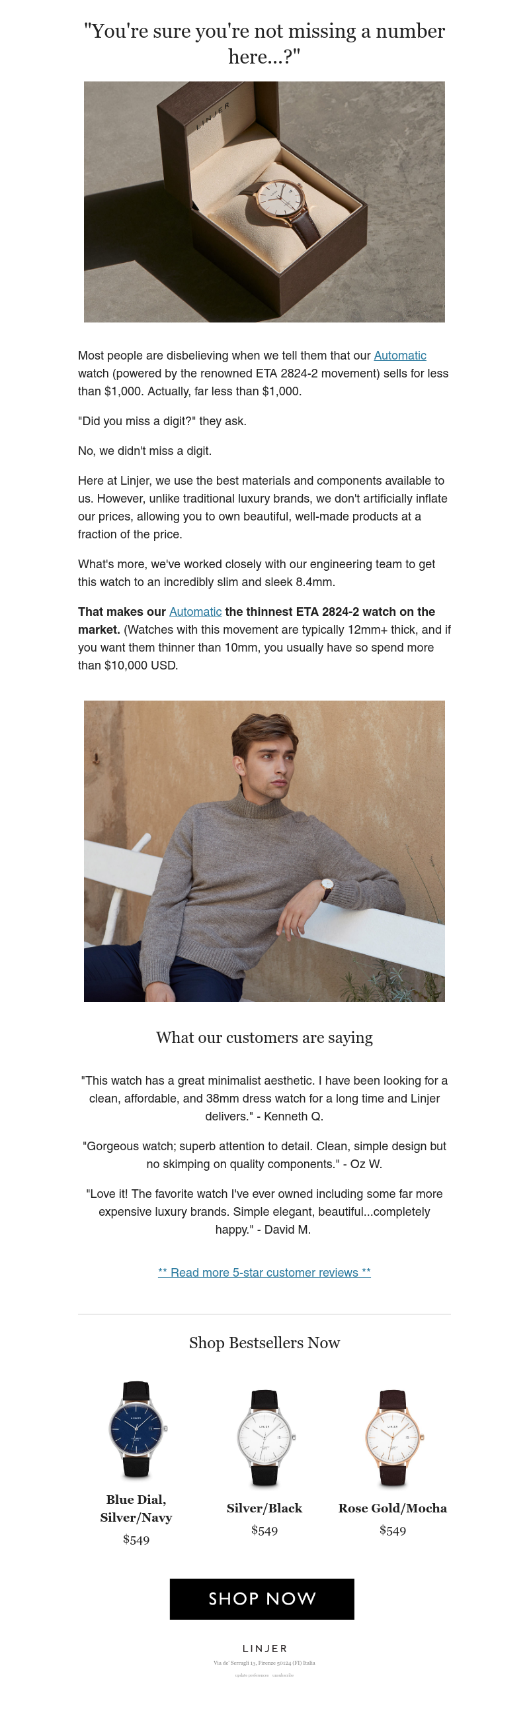Click the Silver/Black watch image
Image resolution: width=529 pixels, height=1725 pixels.
tap(265, 1437)
